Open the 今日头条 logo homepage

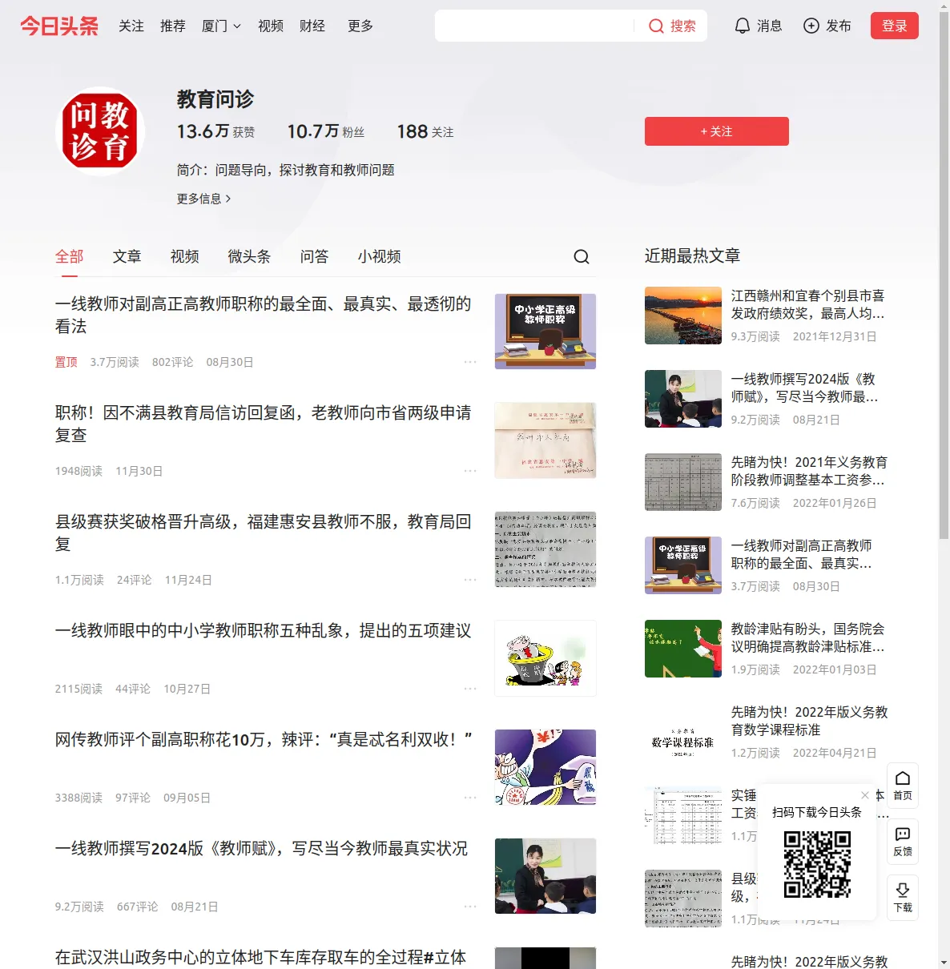point(59,26)
